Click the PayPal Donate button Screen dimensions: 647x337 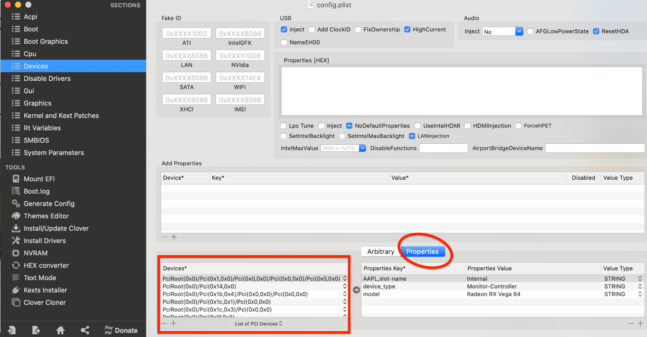pyautogui.click(x=121, y=330)
